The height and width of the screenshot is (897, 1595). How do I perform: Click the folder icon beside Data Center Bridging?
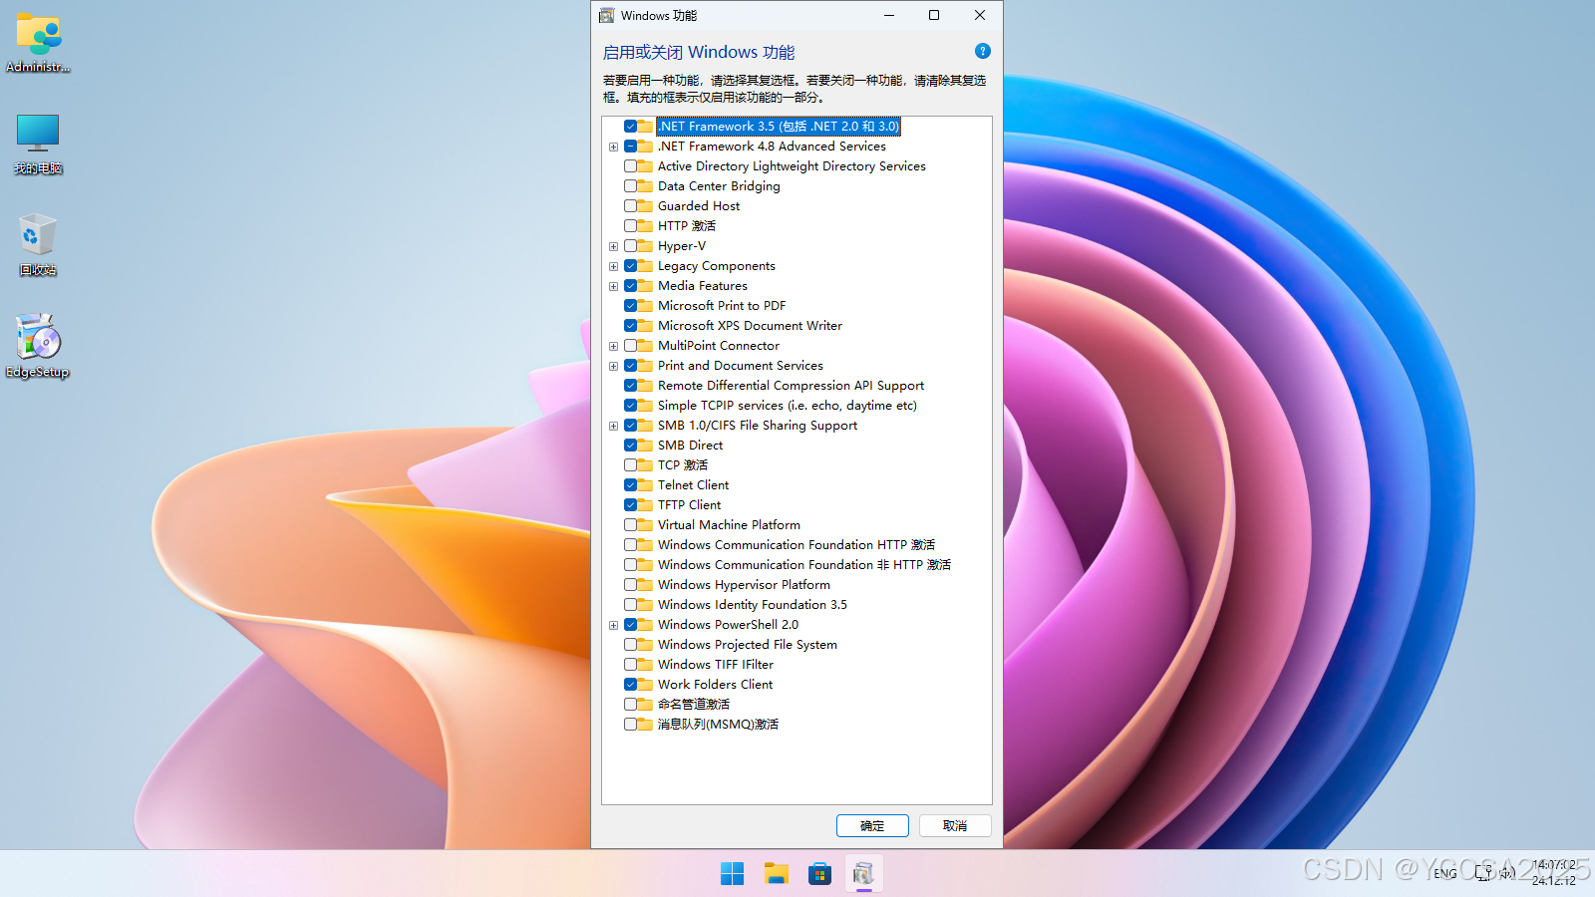tap(646, 186)
